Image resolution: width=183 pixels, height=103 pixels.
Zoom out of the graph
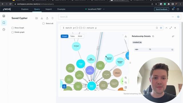(x=126, y=83)
